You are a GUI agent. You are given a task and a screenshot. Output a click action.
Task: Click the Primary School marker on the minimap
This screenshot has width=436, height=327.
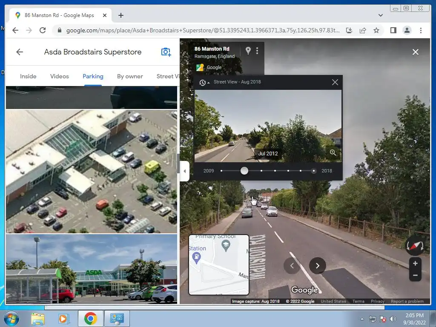tap(226, 246)
